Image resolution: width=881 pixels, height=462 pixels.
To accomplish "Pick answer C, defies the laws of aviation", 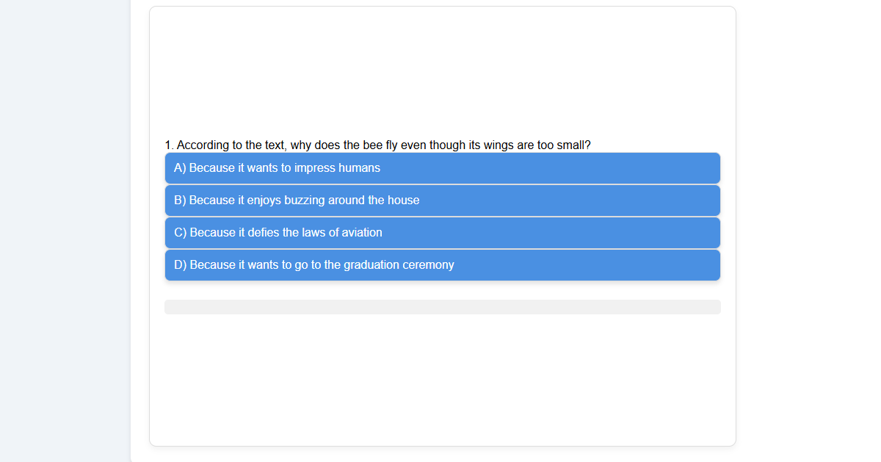I will click(x=442, y=233).
